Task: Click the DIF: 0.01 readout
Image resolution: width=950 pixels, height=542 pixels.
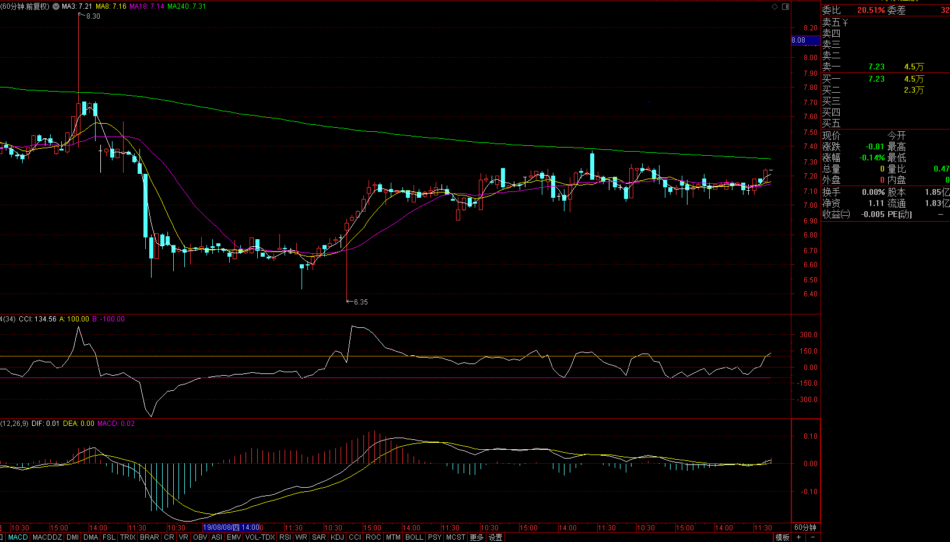Action: point(45,424)
